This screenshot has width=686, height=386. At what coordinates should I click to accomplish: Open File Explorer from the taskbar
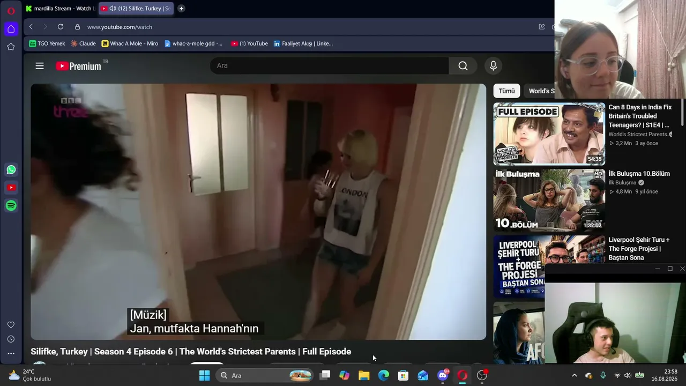[364, 375]
